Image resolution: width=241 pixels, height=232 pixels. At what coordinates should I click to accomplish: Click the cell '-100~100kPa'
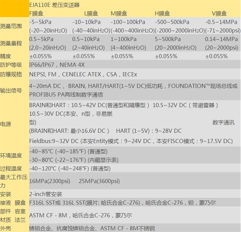click(128, 22)
